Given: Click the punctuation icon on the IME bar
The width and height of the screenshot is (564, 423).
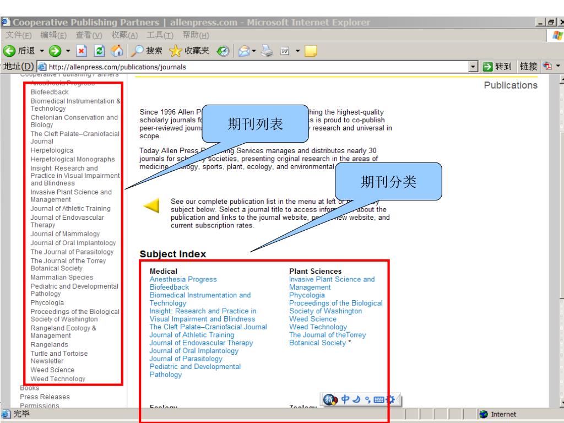Looking at the screenshot, I should tap(367, 399).
